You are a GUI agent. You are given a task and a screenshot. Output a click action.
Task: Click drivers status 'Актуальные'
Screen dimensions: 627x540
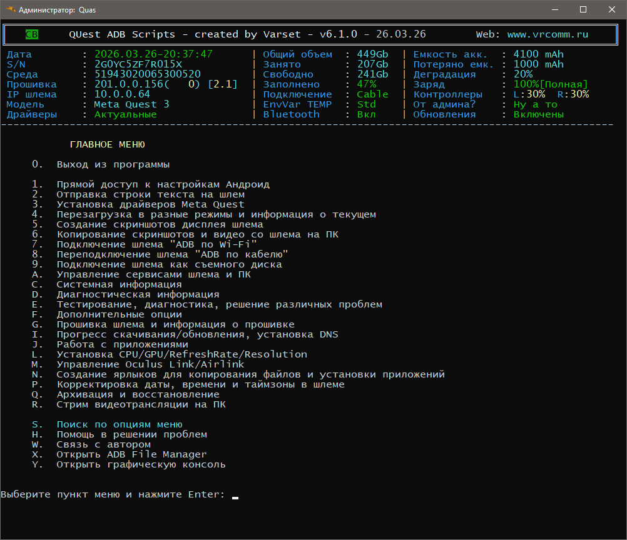tap(126, 114)
